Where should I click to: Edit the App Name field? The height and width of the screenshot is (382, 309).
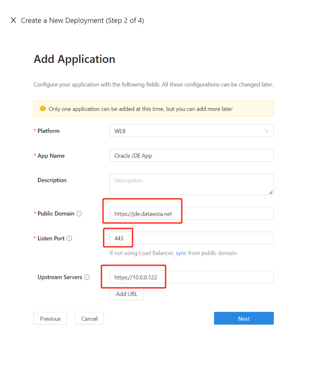(192, 156)
